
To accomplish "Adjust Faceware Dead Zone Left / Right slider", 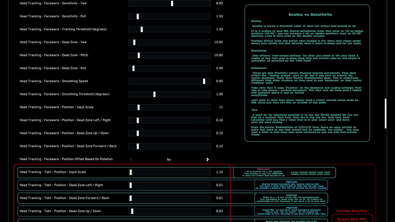I will point(138,120).
